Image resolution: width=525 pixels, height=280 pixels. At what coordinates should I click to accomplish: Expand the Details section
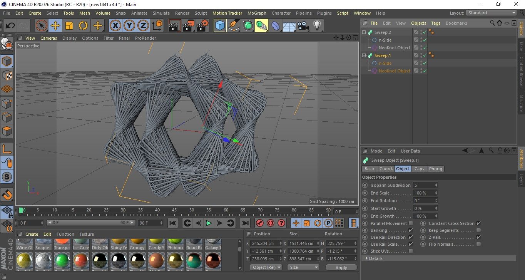point(375,258)
